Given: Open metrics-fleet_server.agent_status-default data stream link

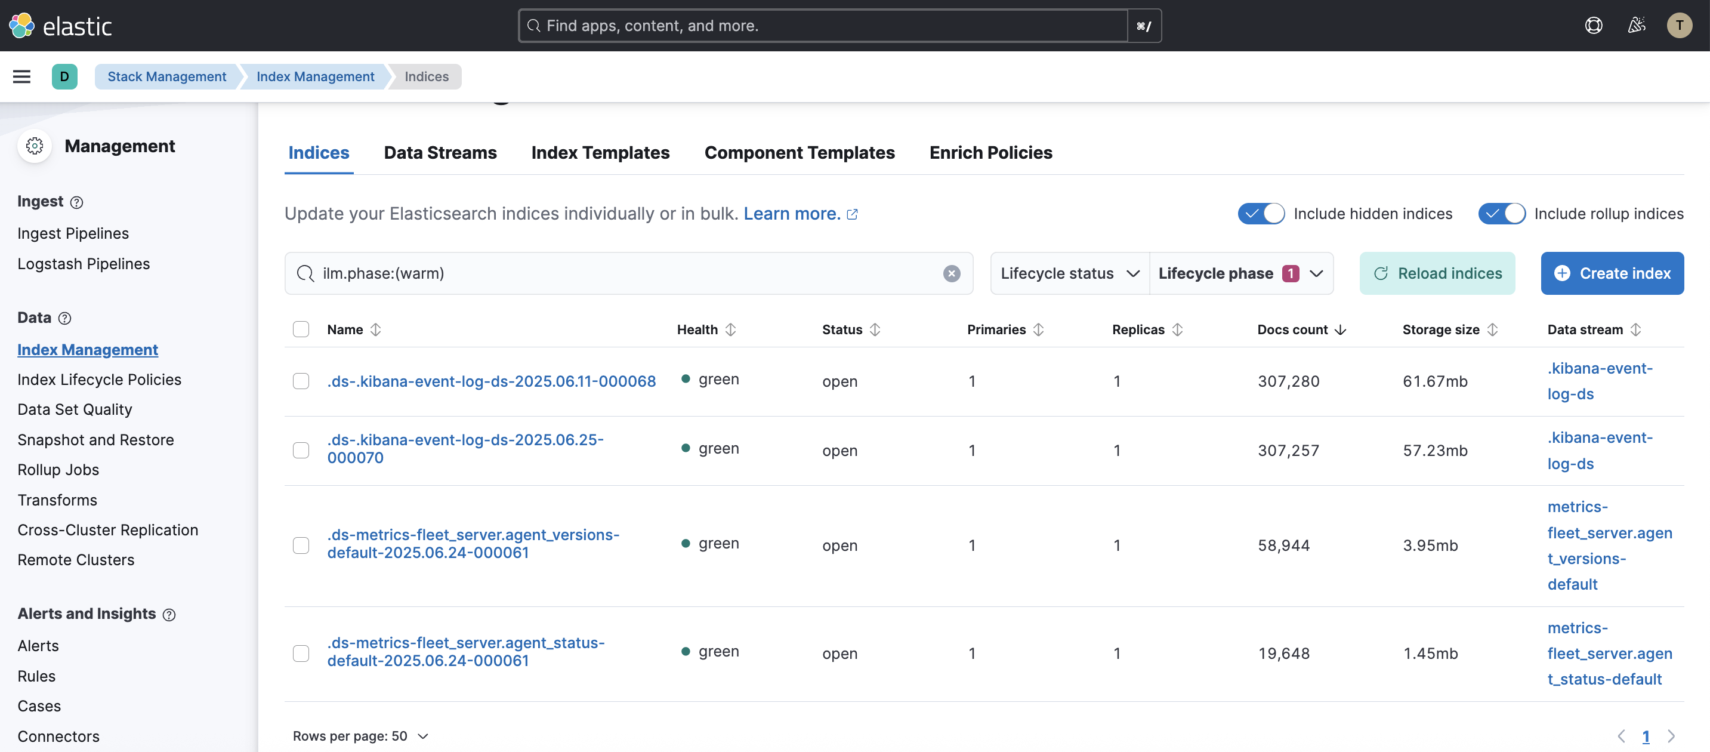Looking at the screenshot, I should coord(1609,653).
